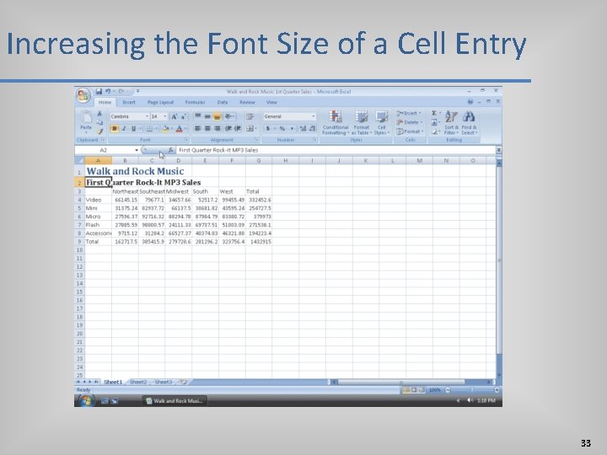Open the Sheet2 worksheet tab
Viewport: 607px width, 455px height.
tap(138, 383)
